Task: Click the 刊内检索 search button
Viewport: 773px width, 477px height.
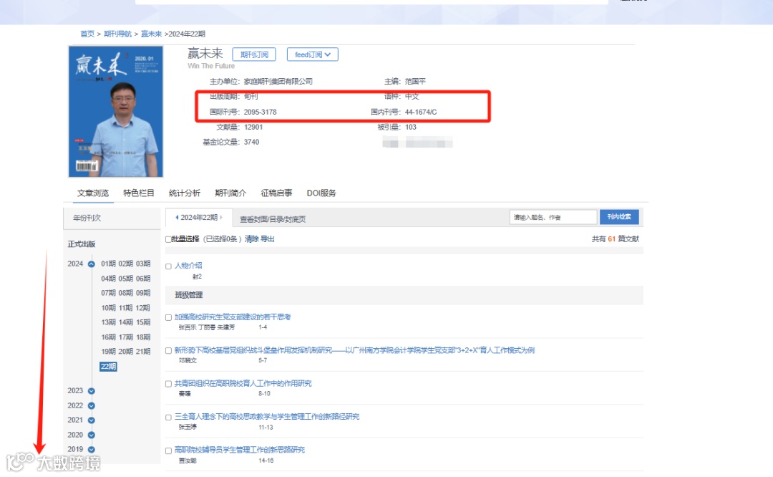Action: [x=619, y=216]
